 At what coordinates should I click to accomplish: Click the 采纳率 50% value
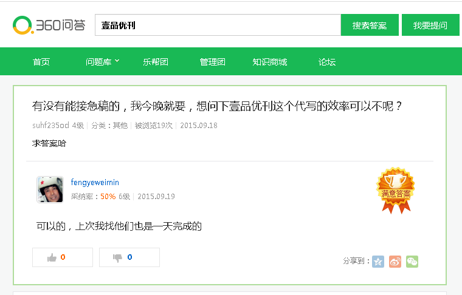pos(108,197)
